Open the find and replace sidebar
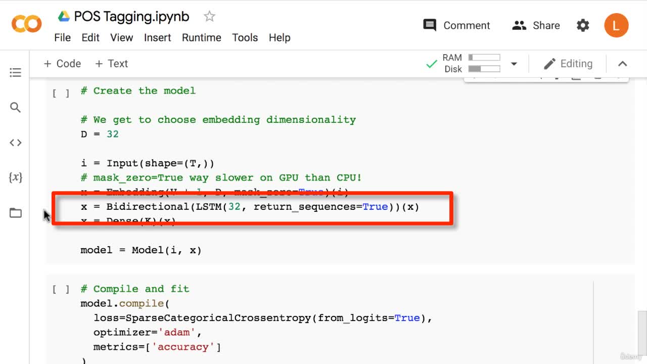 (16, 108)
